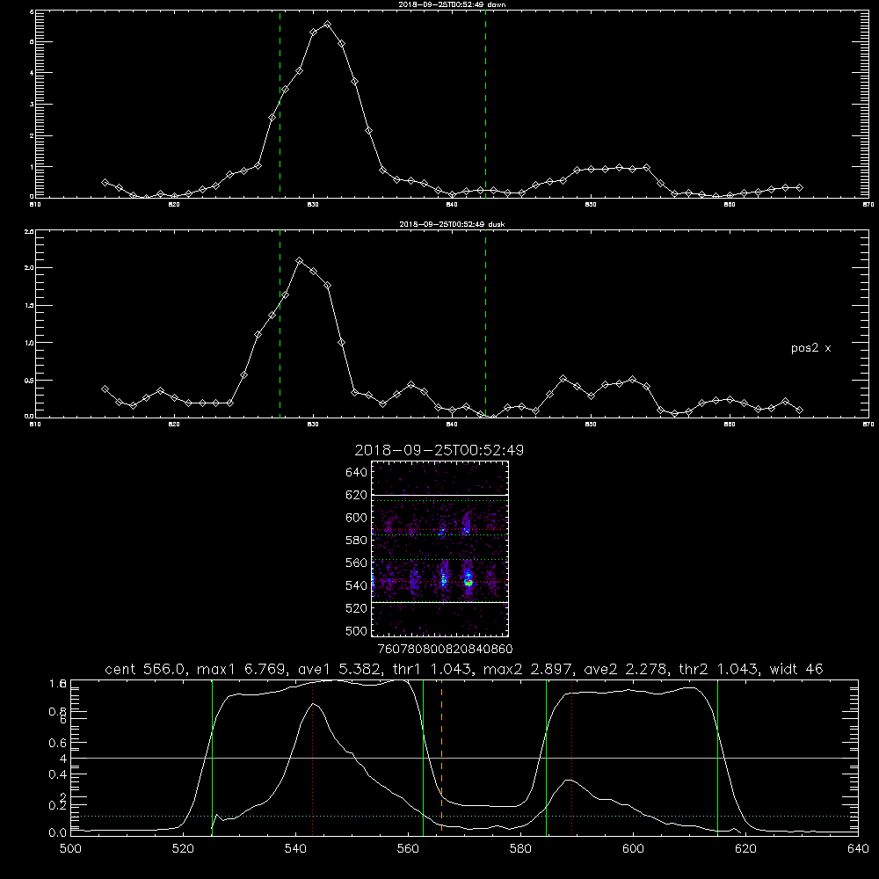The height and width of the screenshot is (879, 879).
Task: Click the orange dashed center line in bottom plot
Action: coord(442,757)
